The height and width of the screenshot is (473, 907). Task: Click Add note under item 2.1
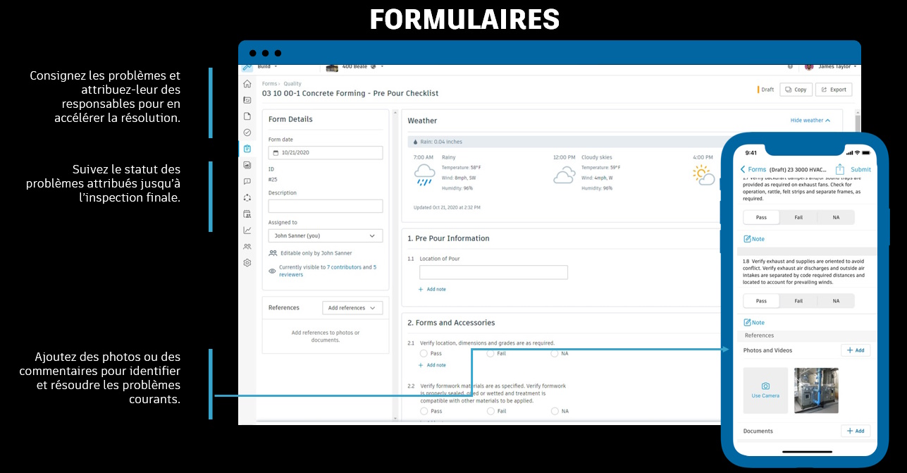pyautogui.click(x=432, y=365)
